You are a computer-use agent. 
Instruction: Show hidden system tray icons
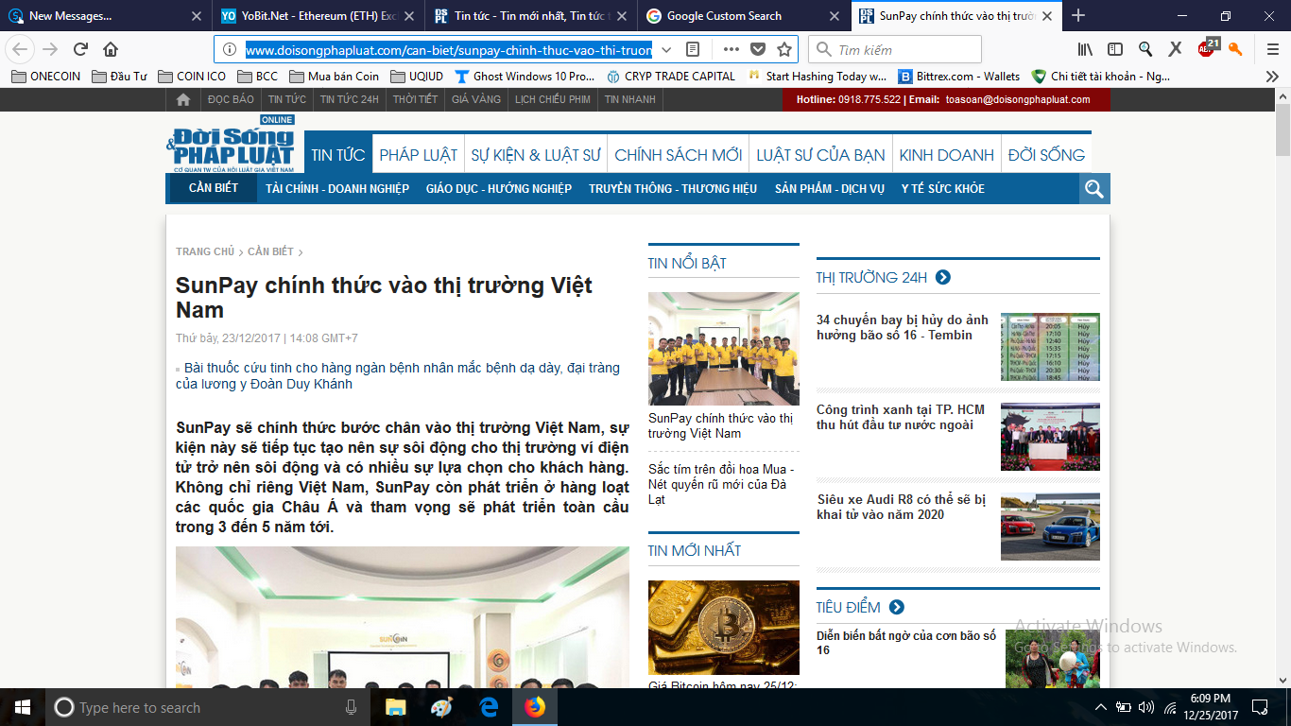click(x=1100, y=707)
